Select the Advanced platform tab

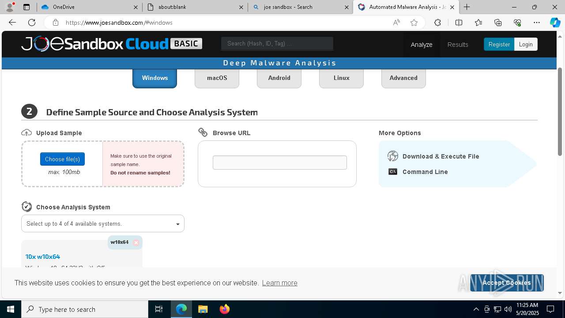point(403,78)
